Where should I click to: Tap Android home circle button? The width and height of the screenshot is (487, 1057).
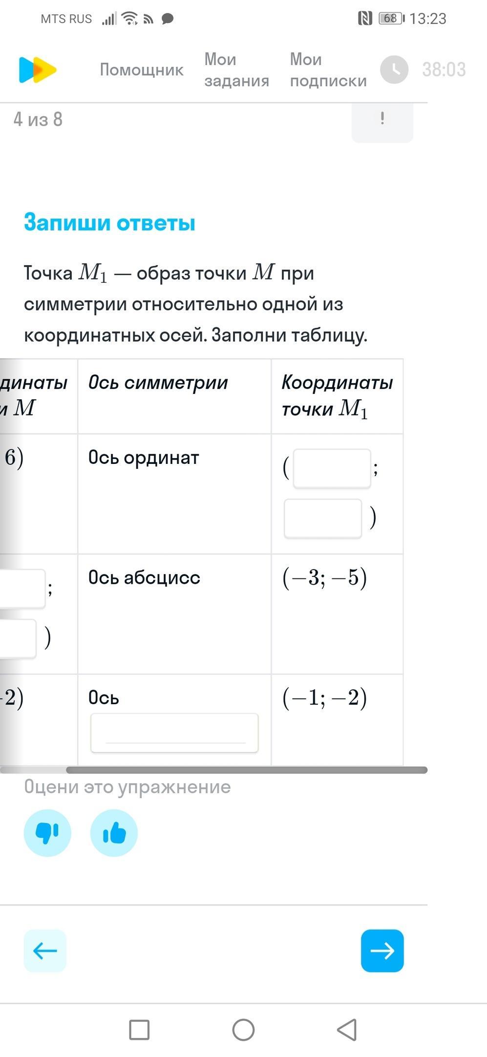[x=243, y=1030]
